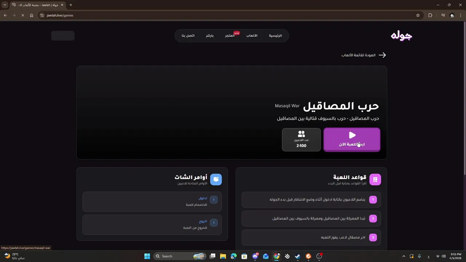View site information icon in the address bar
466x262 pixels.
pos(42,15)
